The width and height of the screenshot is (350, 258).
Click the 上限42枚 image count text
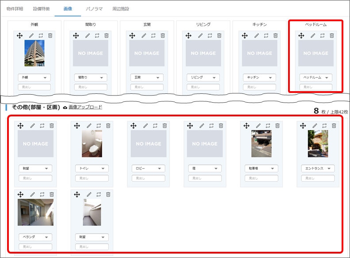[339, 112]
